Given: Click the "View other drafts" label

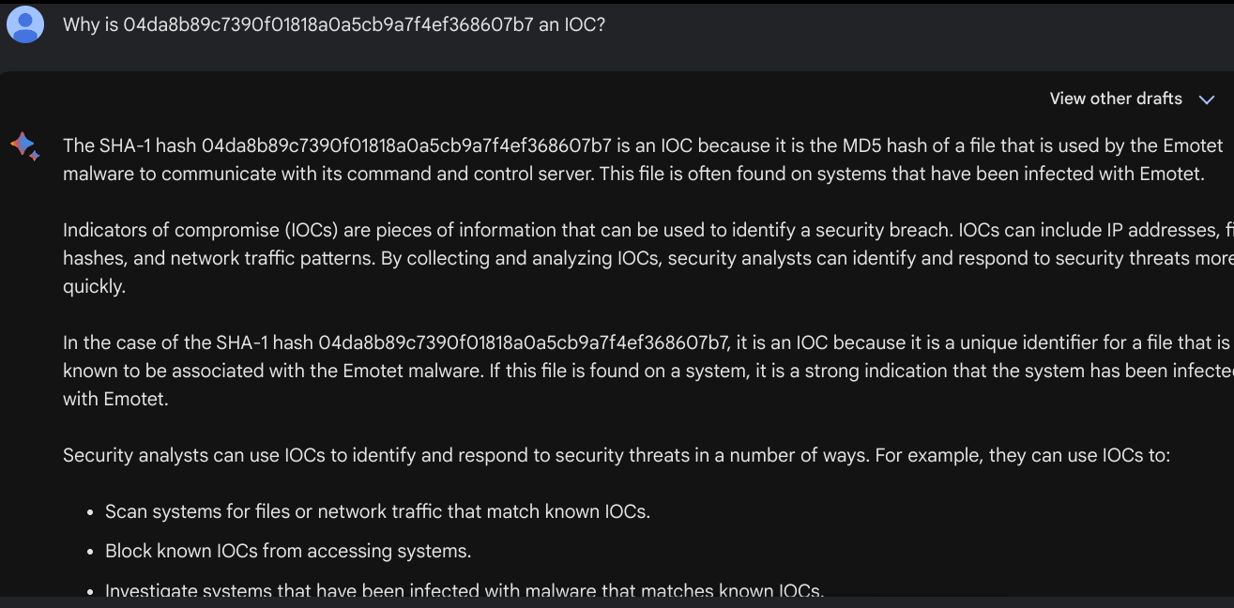Looking at the screenshot, I should point(1115,99).
